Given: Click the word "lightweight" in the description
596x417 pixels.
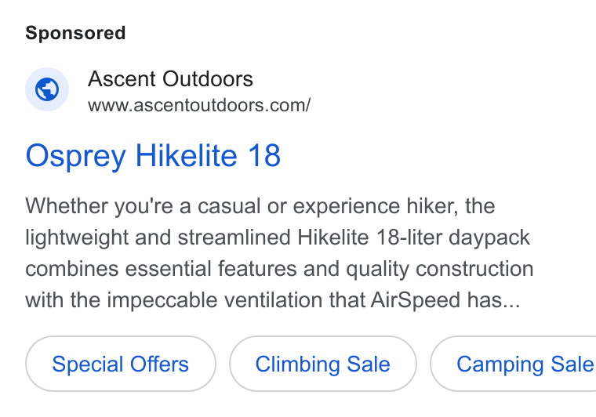Looking at the screenshot, I should pos(77,238).
